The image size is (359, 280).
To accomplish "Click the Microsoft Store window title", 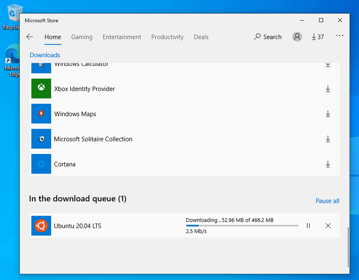I will [41, 21].
